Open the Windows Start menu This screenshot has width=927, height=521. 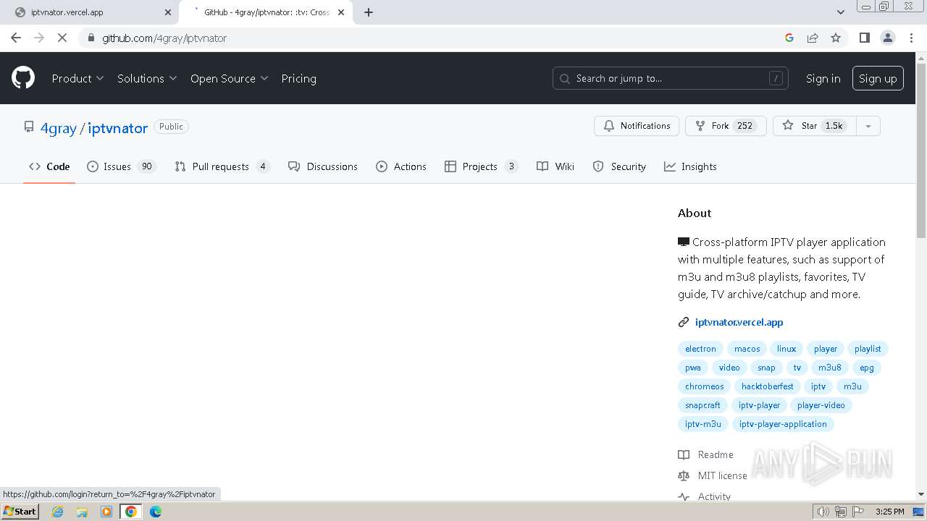tap(20, 511)
